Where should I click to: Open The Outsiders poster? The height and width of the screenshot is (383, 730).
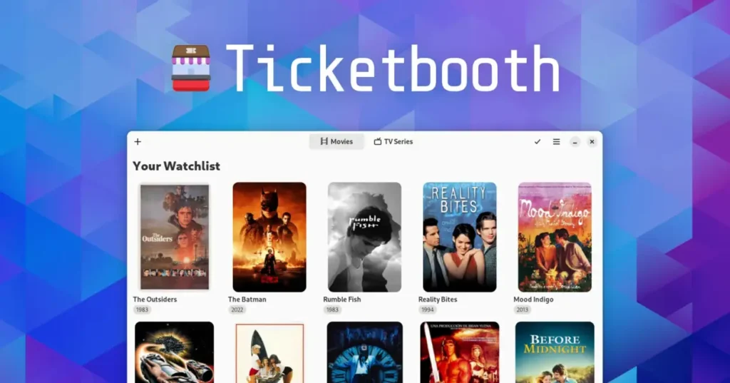pyautogui.click(x=175, y=237)
